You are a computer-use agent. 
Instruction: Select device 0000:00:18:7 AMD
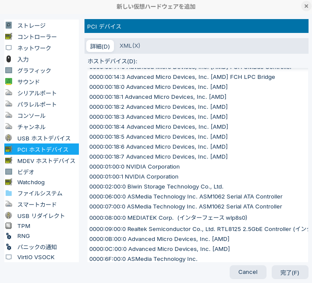[198, 156]
